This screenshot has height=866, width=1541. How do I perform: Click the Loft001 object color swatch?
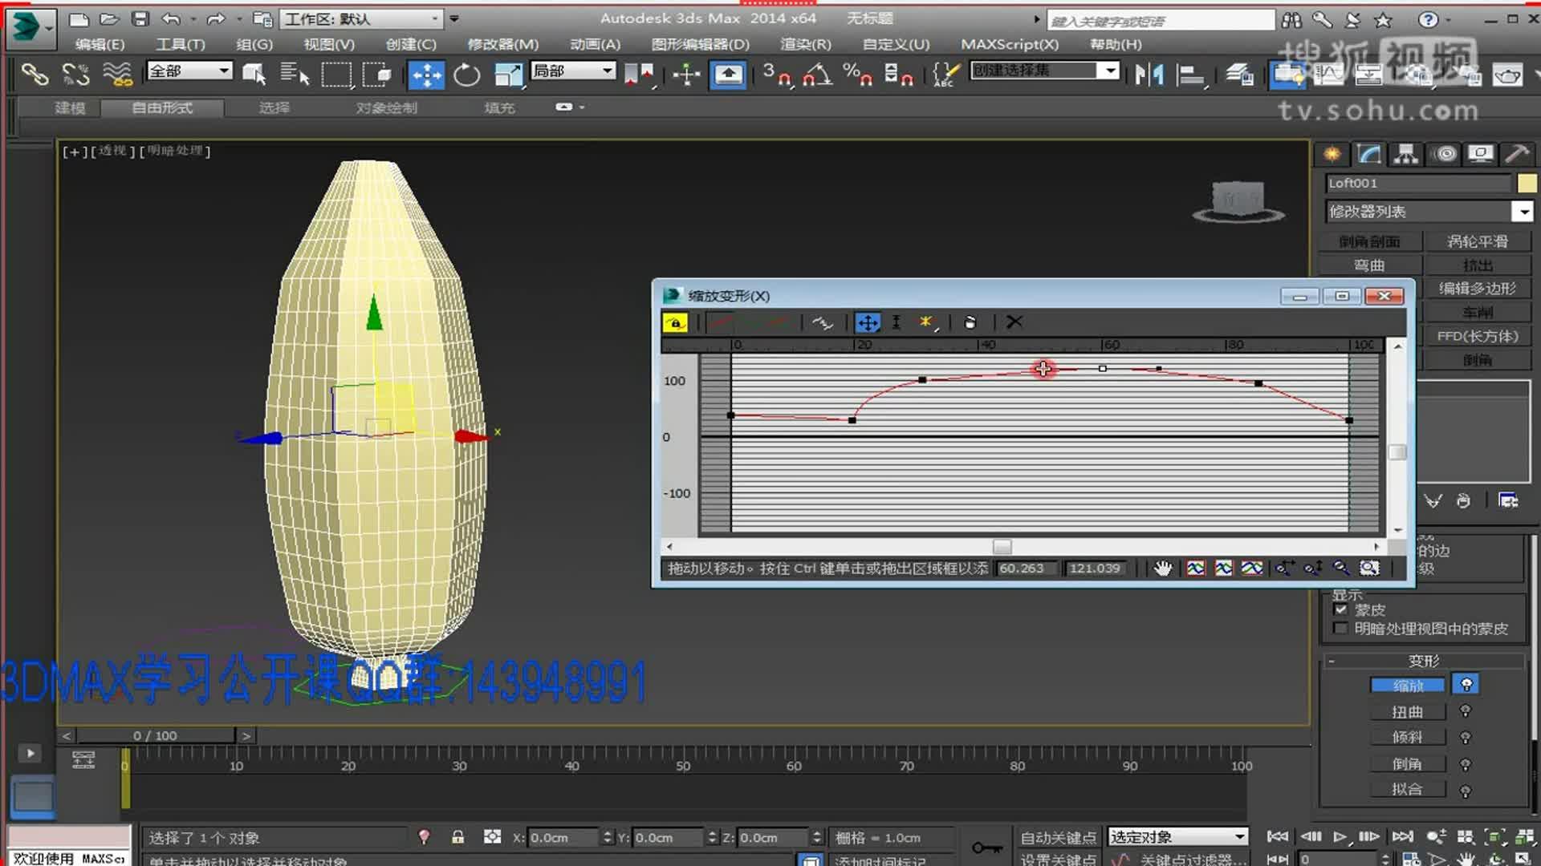click(1527, 184)
